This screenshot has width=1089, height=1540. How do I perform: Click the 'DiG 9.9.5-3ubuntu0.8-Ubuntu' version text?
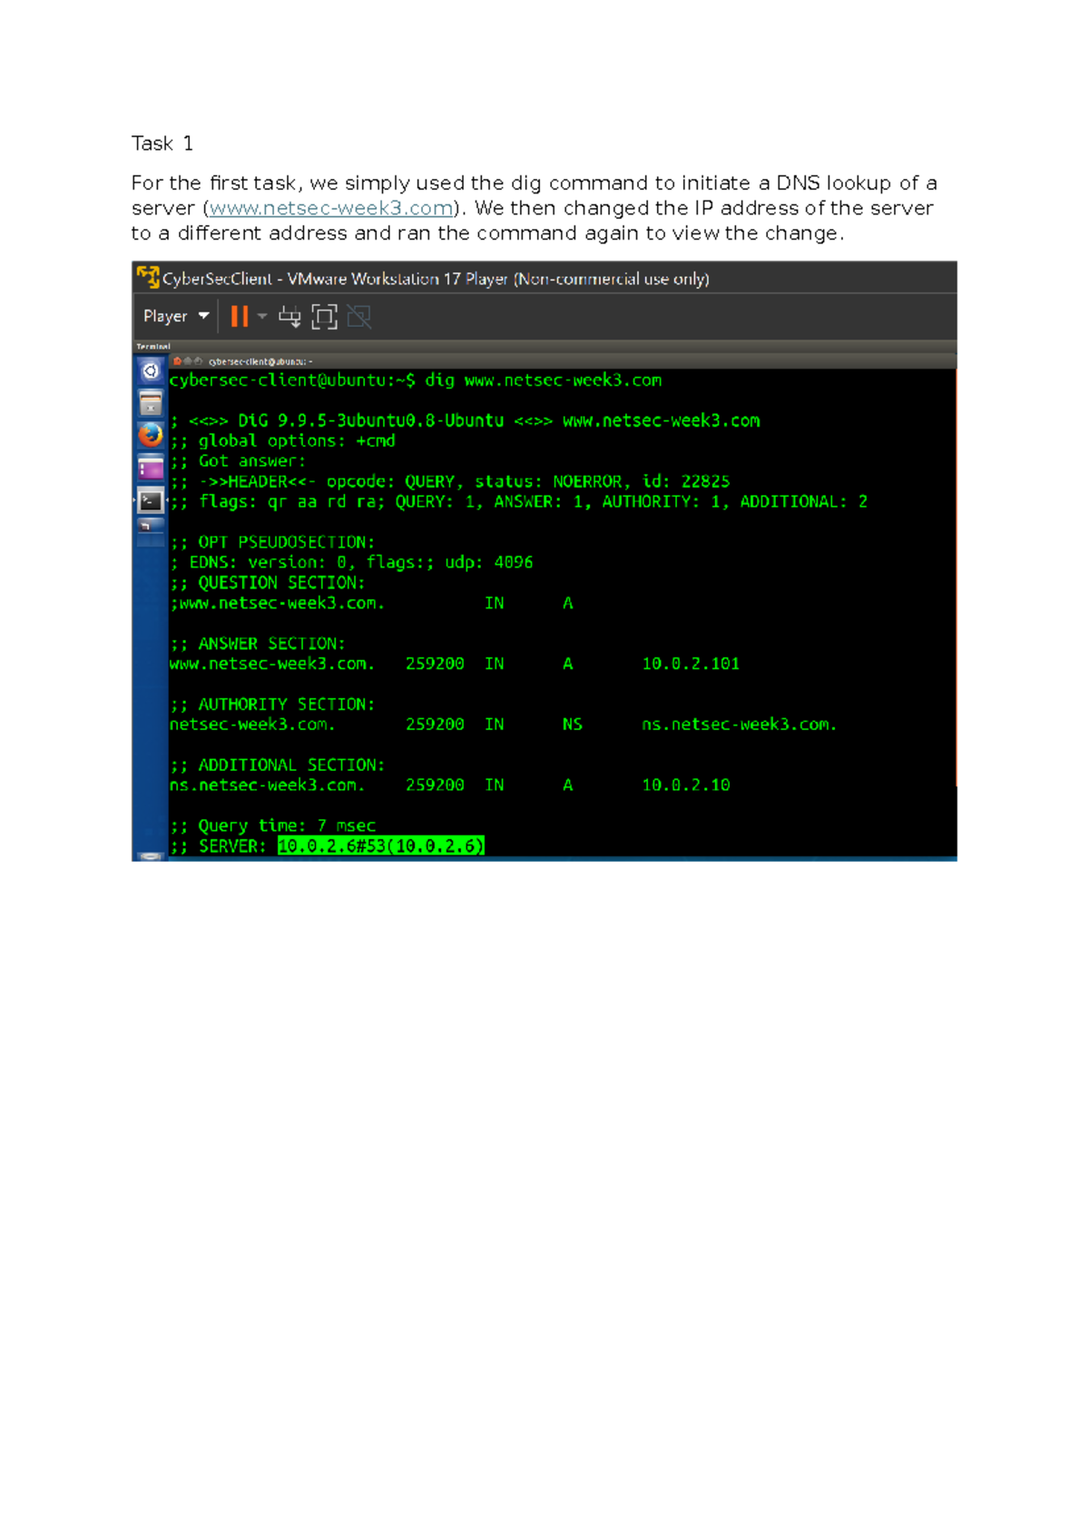pyautogui.click(x=371, y=420)
